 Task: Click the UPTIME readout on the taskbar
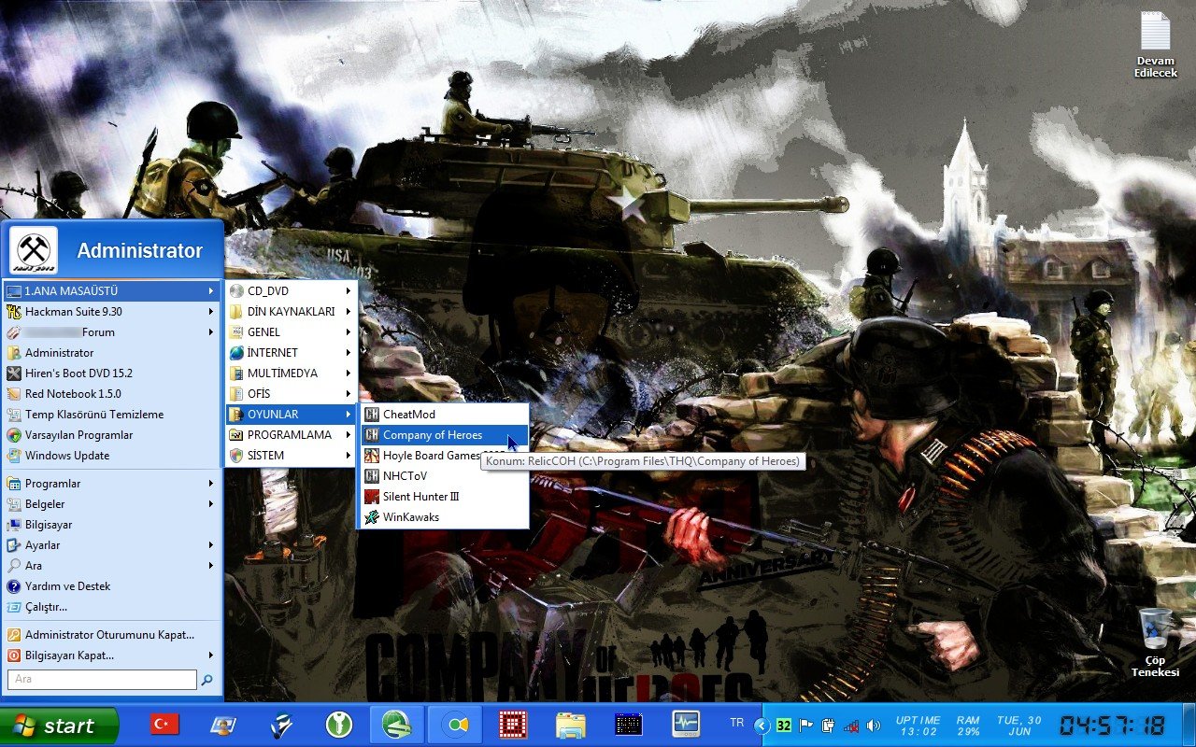point(918,726)
